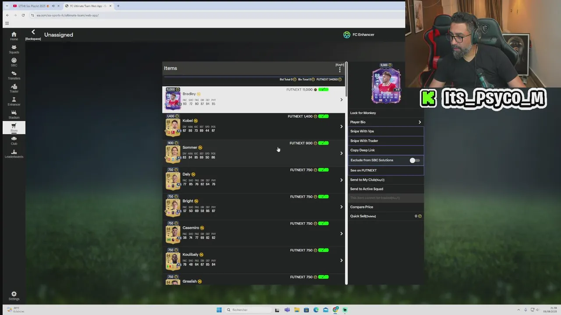The height and width of the screenshot is (315, 561).
Task: Select the Grealish player name
Action: 189,281
